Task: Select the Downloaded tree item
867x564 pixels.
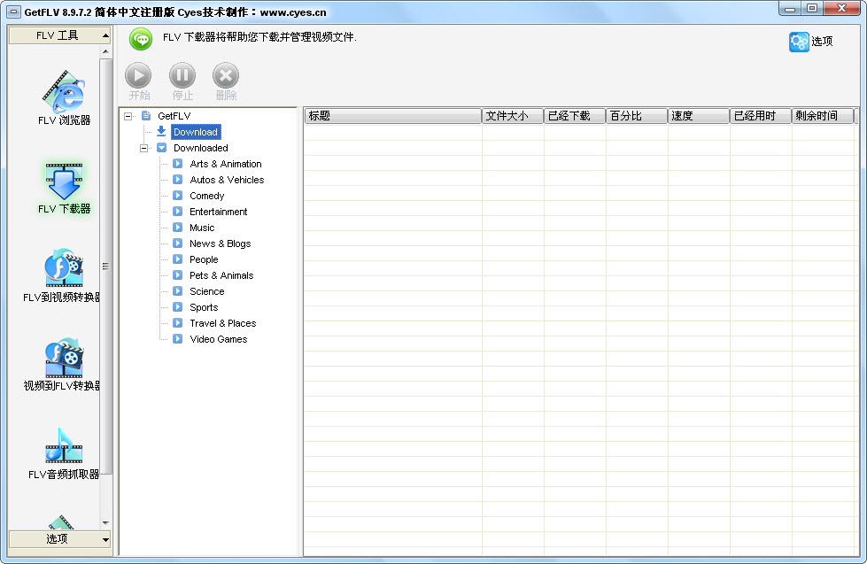Action: coord(201,148)
